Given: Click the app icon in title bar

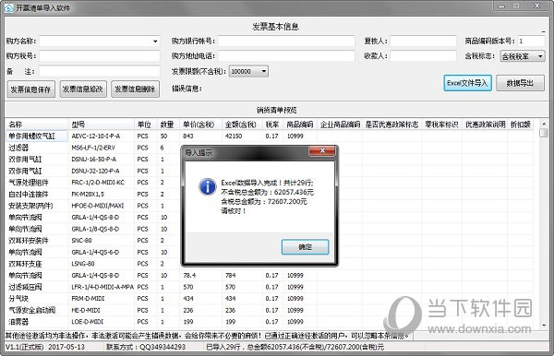Looking at the screenshot, I should click(x=8, y=7).
